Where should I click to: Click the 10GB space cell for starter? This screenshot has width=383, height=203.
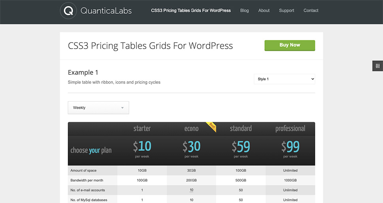[142, 171]
